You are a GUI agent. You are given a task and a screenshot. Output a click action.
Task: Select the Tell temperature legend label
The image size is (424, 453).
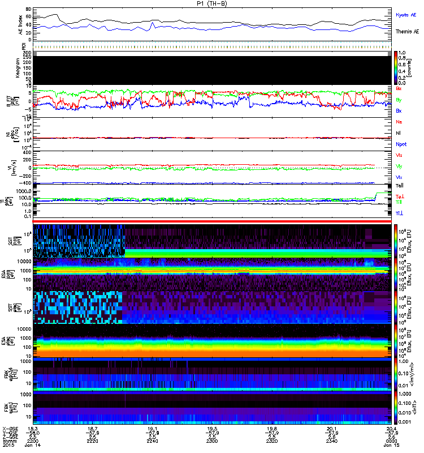click(399, 186)
